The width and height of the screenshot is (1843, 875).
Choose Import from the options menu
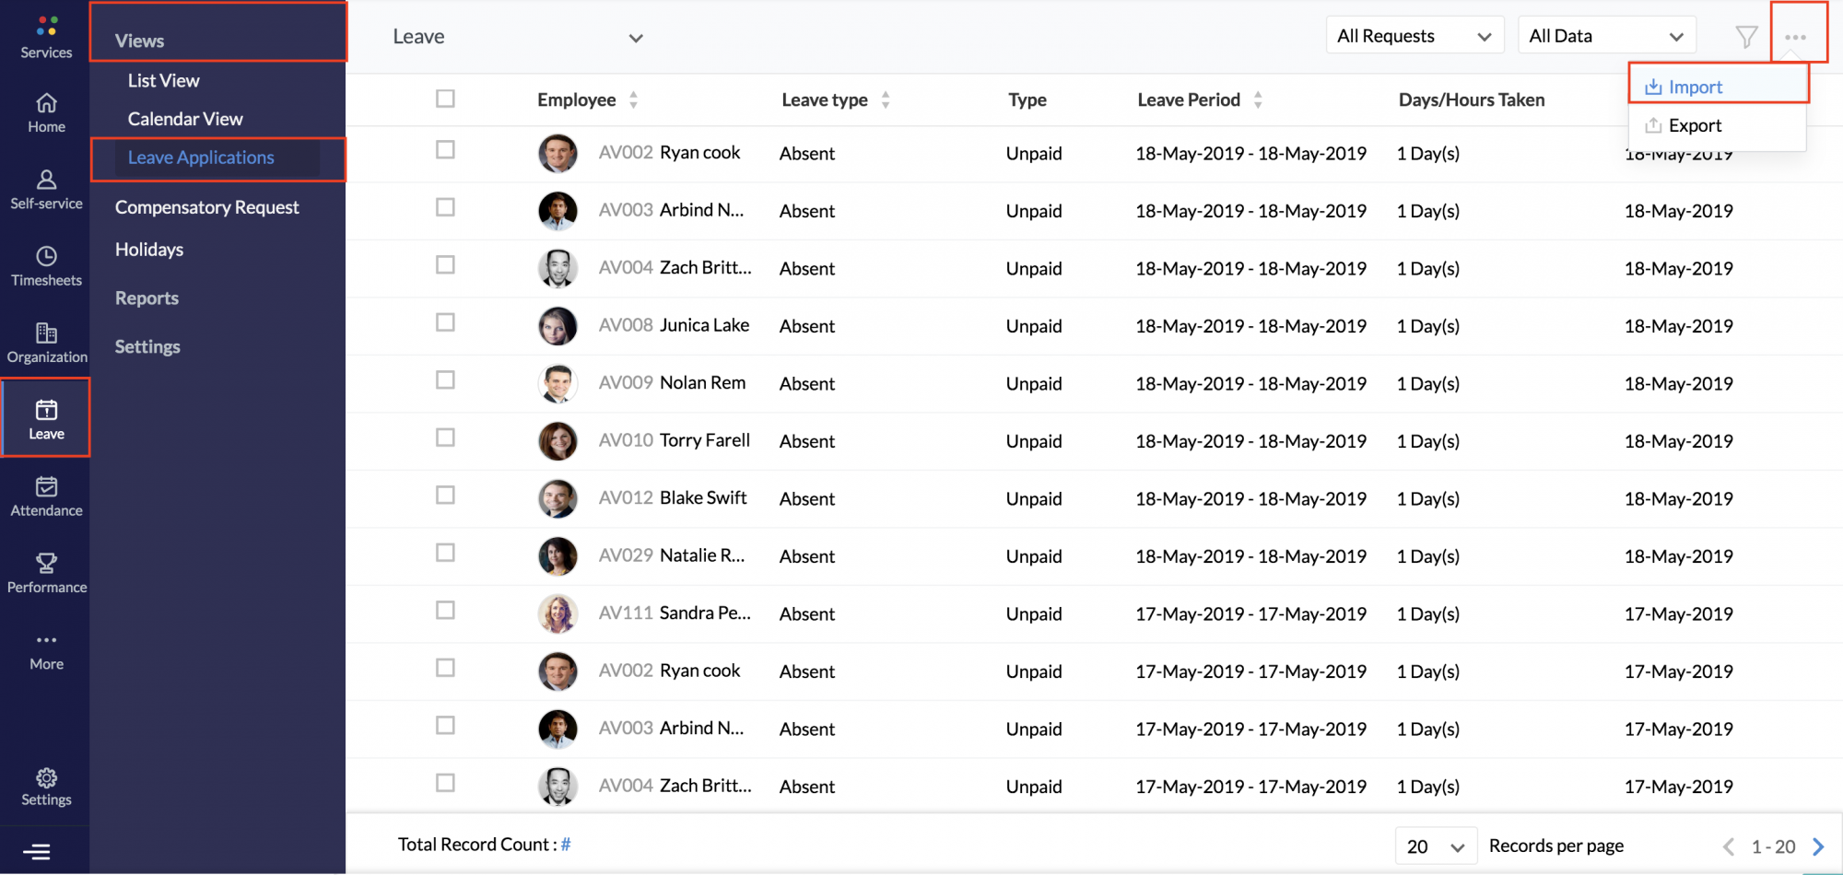click(1695, 87)
